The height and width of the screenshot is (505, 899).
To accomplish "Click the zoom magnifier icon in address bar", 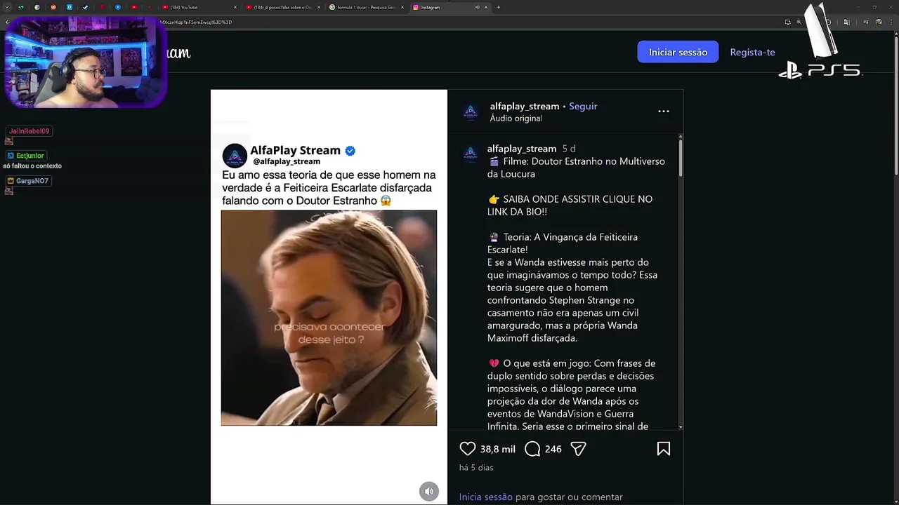I will pos(799,22).
